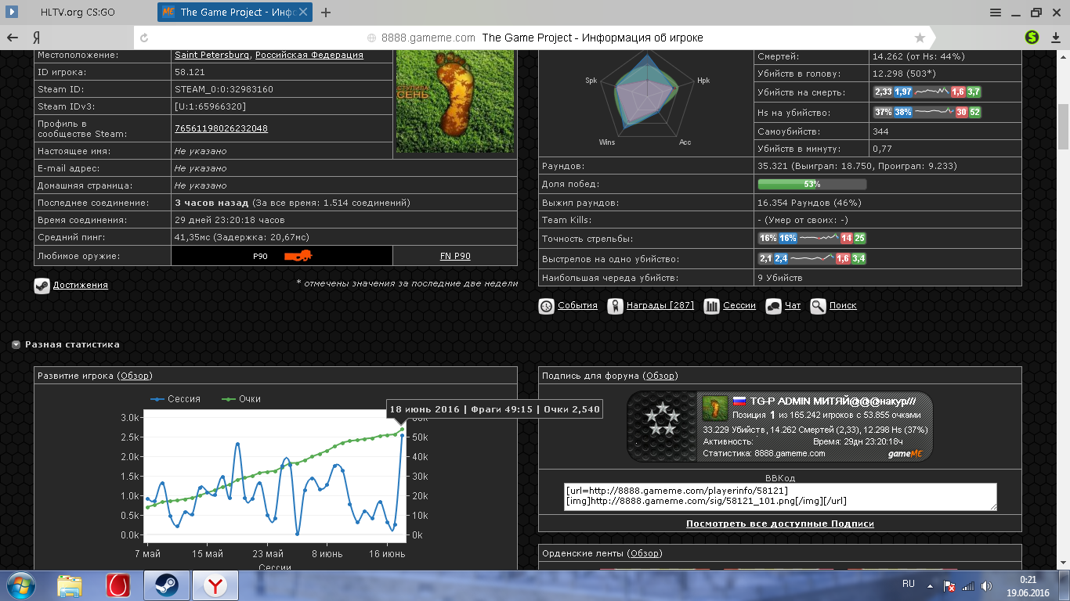Open the Достижения link
1070x601 pixels.
tap(81, 286)
